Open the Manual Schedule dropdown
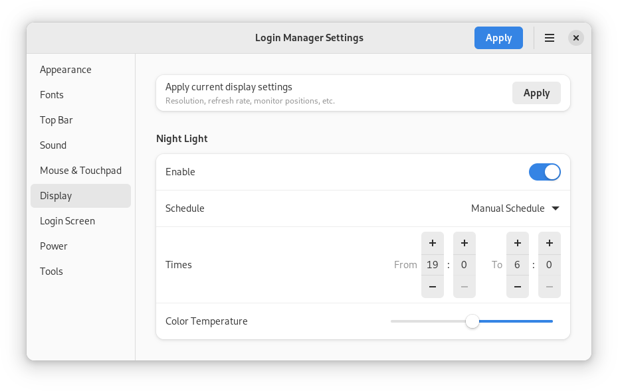Viewport: 618px width, 391px height. click(x=515, y=208)
